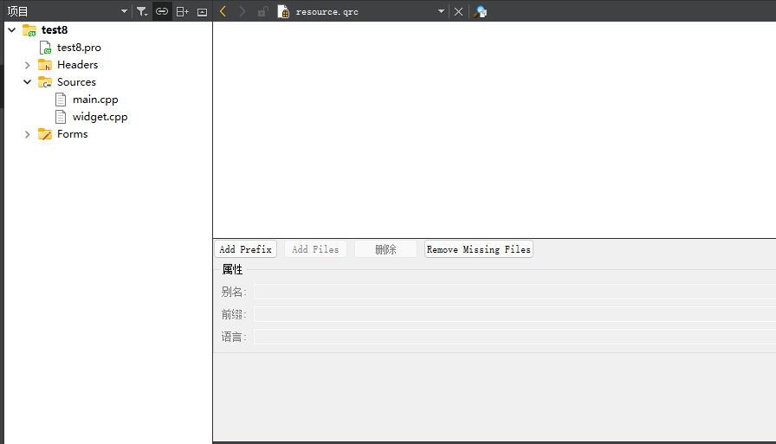776x444 pixels.
Task: Go forward with the right arrow
Action: tap(242, 11)
